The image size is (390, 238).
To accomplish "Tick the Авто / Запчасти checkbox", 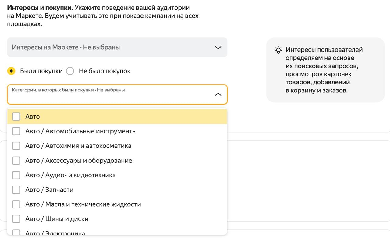I will 16,190.
